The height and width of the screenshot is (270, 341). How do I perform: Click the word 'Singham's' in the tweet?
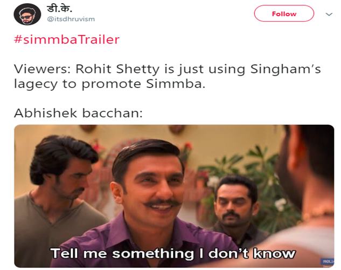[286, 69]
